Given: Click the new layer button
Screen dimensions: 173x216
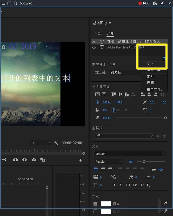Looking at the screenshot, I should pyautogui.click(x=164, y=58).
